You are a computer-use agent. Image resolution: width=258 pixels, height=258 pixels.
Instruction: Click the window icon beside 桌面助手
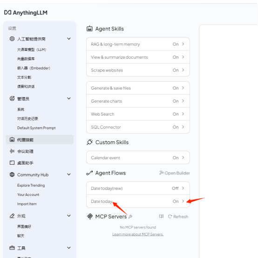pos(12,163)
